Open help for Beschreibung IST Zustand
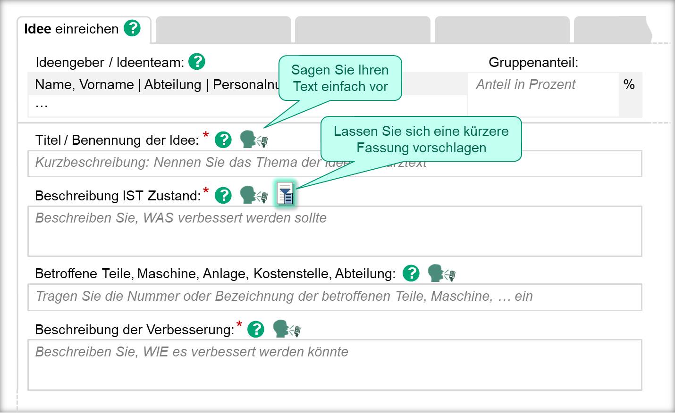Viewport: 675px width, 413px height. [223, 195]
